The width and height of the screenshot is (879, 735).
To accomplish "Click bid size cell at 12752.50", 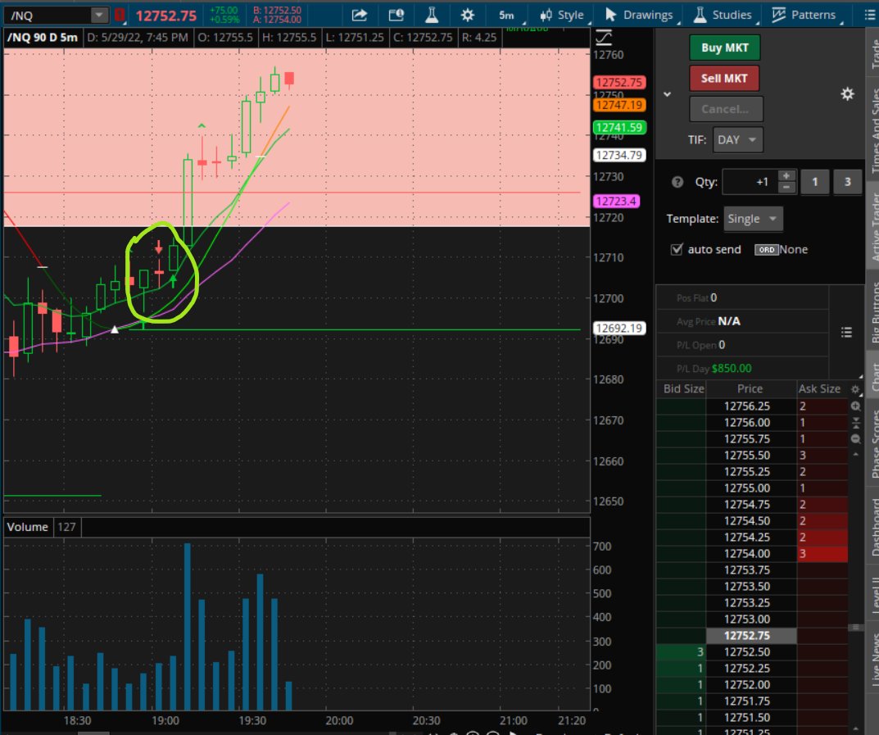I will [x=681, y=652].
